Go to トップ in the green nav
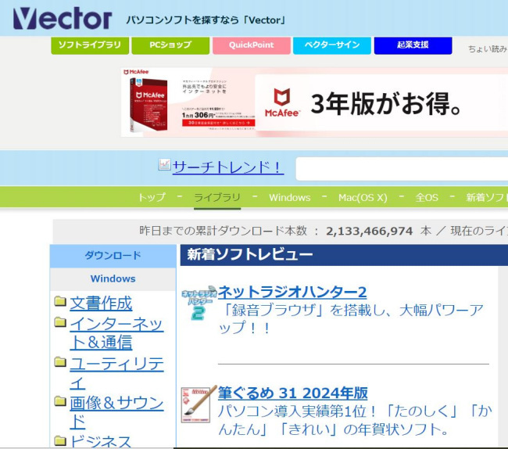Screen dimensions: 508x449 pyautogui.click(x=152, y=197)
